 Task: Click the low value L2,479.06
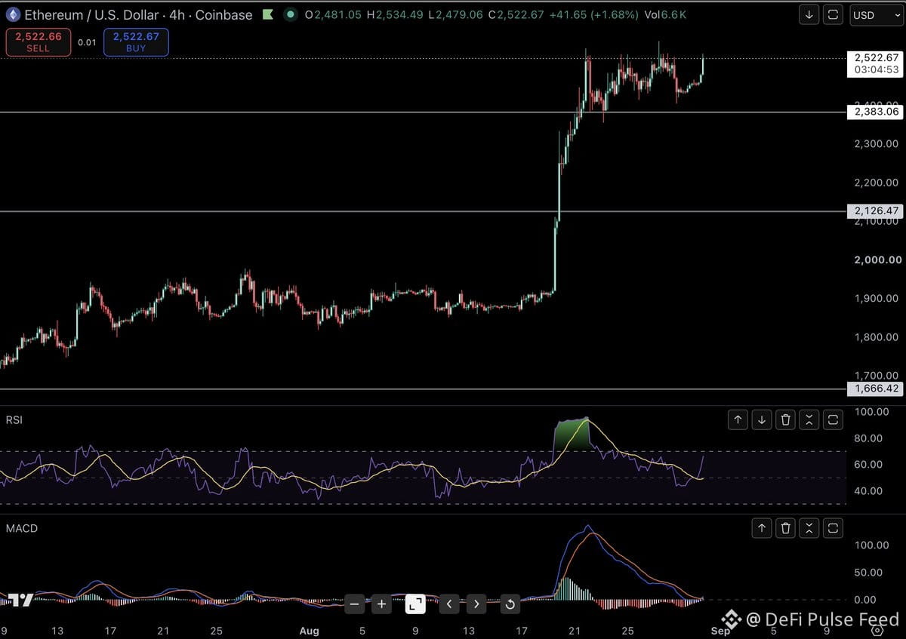pyautogui.click(x=456, y=14)
